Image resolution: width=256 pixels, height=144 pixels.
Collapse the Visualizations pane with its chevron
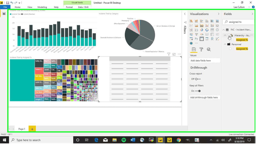tap(218, 14)
